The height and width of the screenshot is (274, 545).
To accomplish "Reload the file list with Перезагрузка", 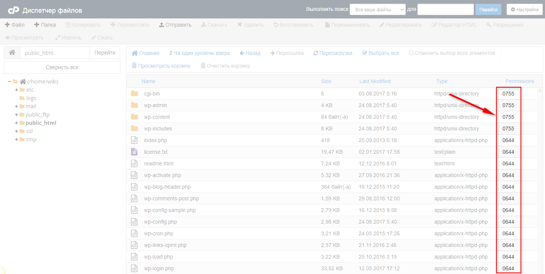I will pos(333,53).
